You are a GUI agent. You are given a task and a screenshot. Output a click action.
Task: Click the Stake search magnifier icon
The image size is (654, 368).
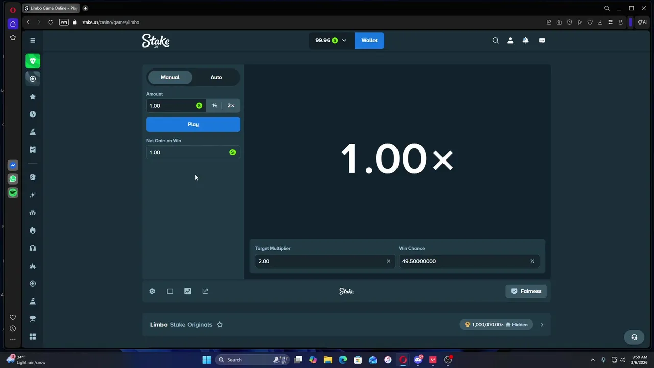pyautogui.click(x=496, y=40)
